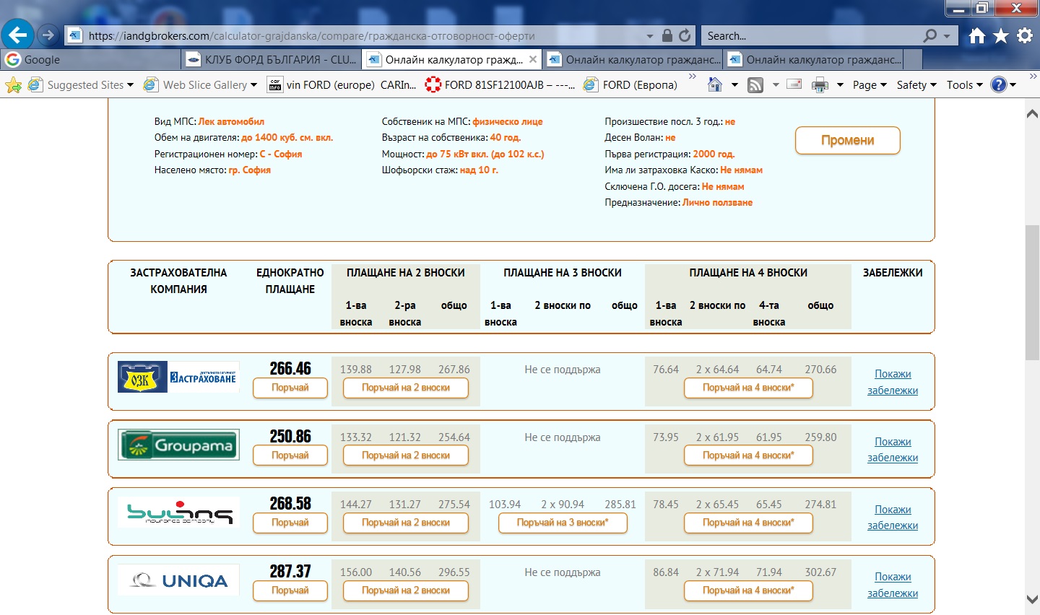
Task: Open the gear settings icon
Action: (x=1024, y=35)
